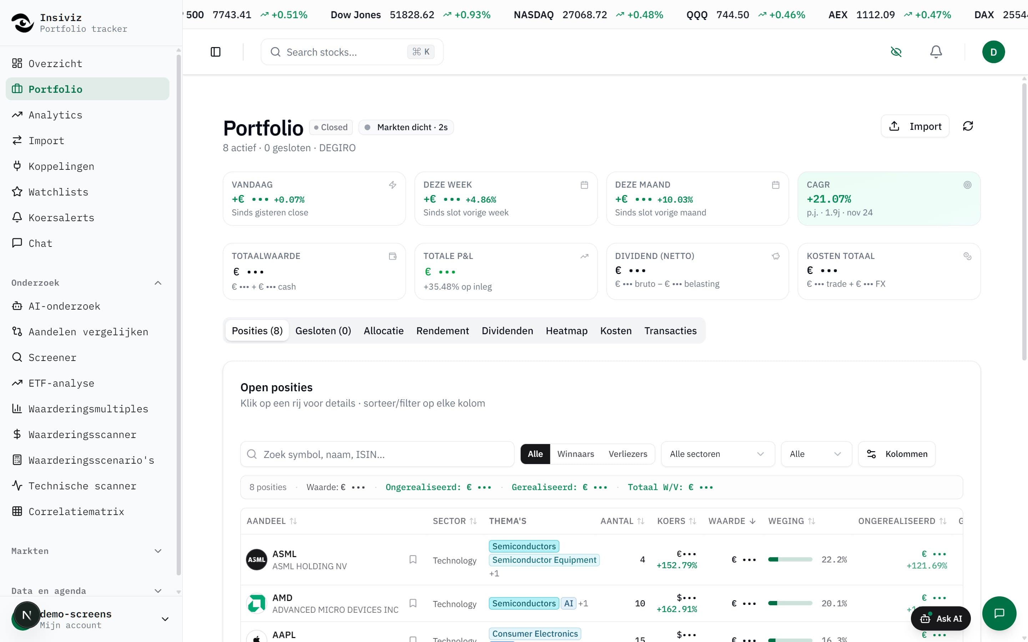Select the Alle filter segment
This screenshot has width=1028, height=642.
[x=535, y=454]
